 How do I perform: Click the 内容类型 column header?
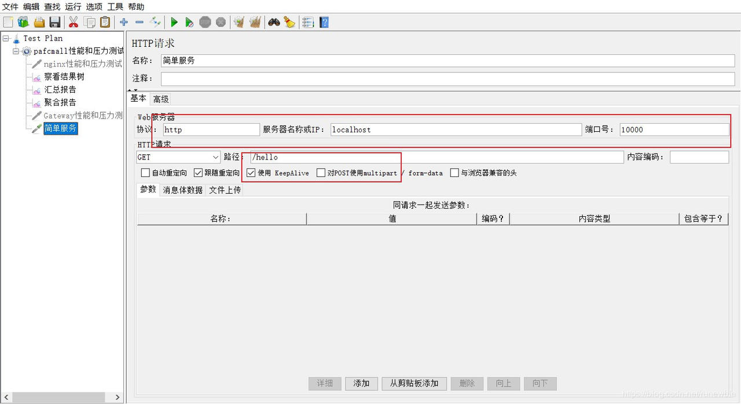(x=595, y=218)
